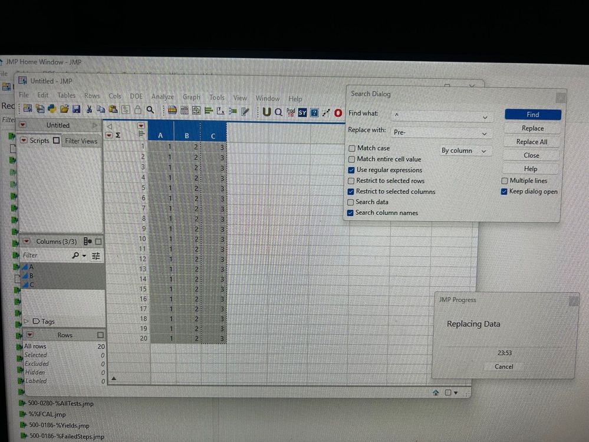The height and width of the screenshot is (442, 589).
Task: Click the Fit Y by X icon
Action: coord(221,111)
